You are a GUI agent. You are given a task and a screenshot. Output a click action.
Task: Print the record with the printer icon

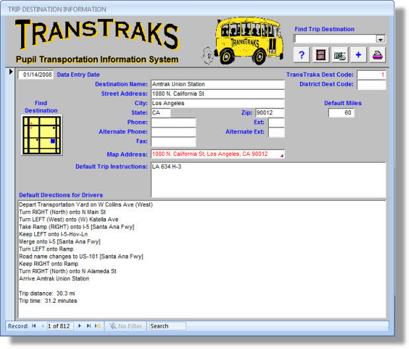pyautogui.click(x=378, y=55)
